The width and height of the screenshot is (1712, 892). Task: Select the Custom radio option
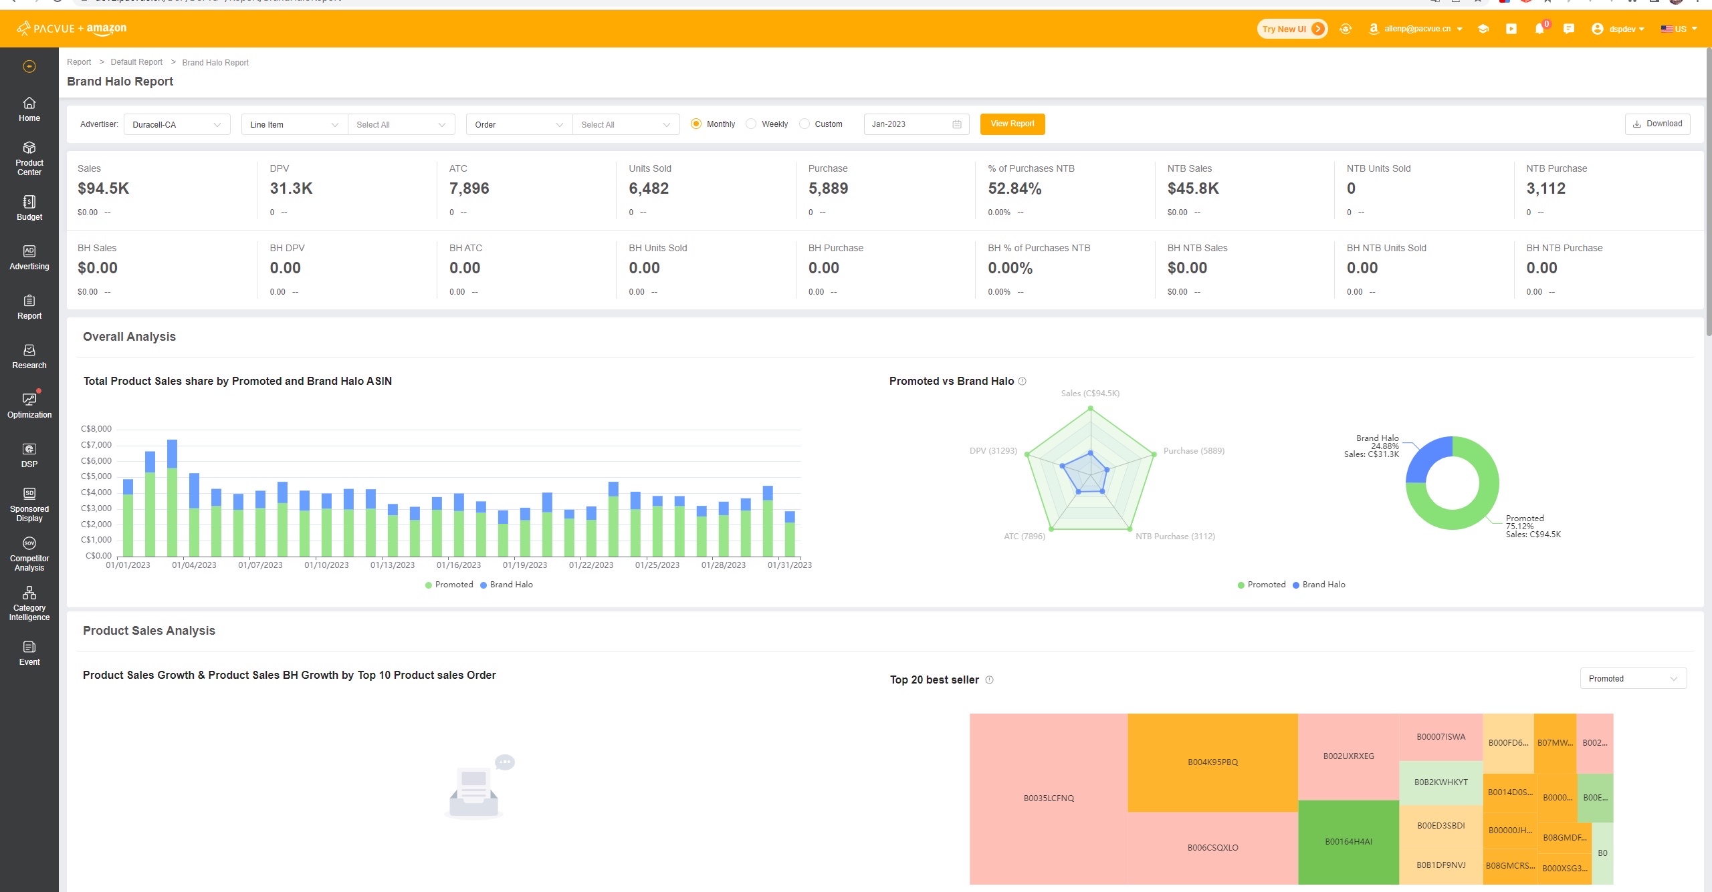(x=805, y=124)
